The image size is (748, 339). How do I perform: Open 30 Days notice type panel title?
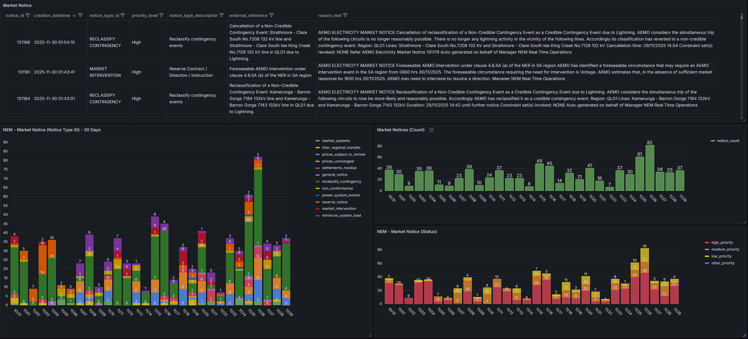tap(52, 130)
